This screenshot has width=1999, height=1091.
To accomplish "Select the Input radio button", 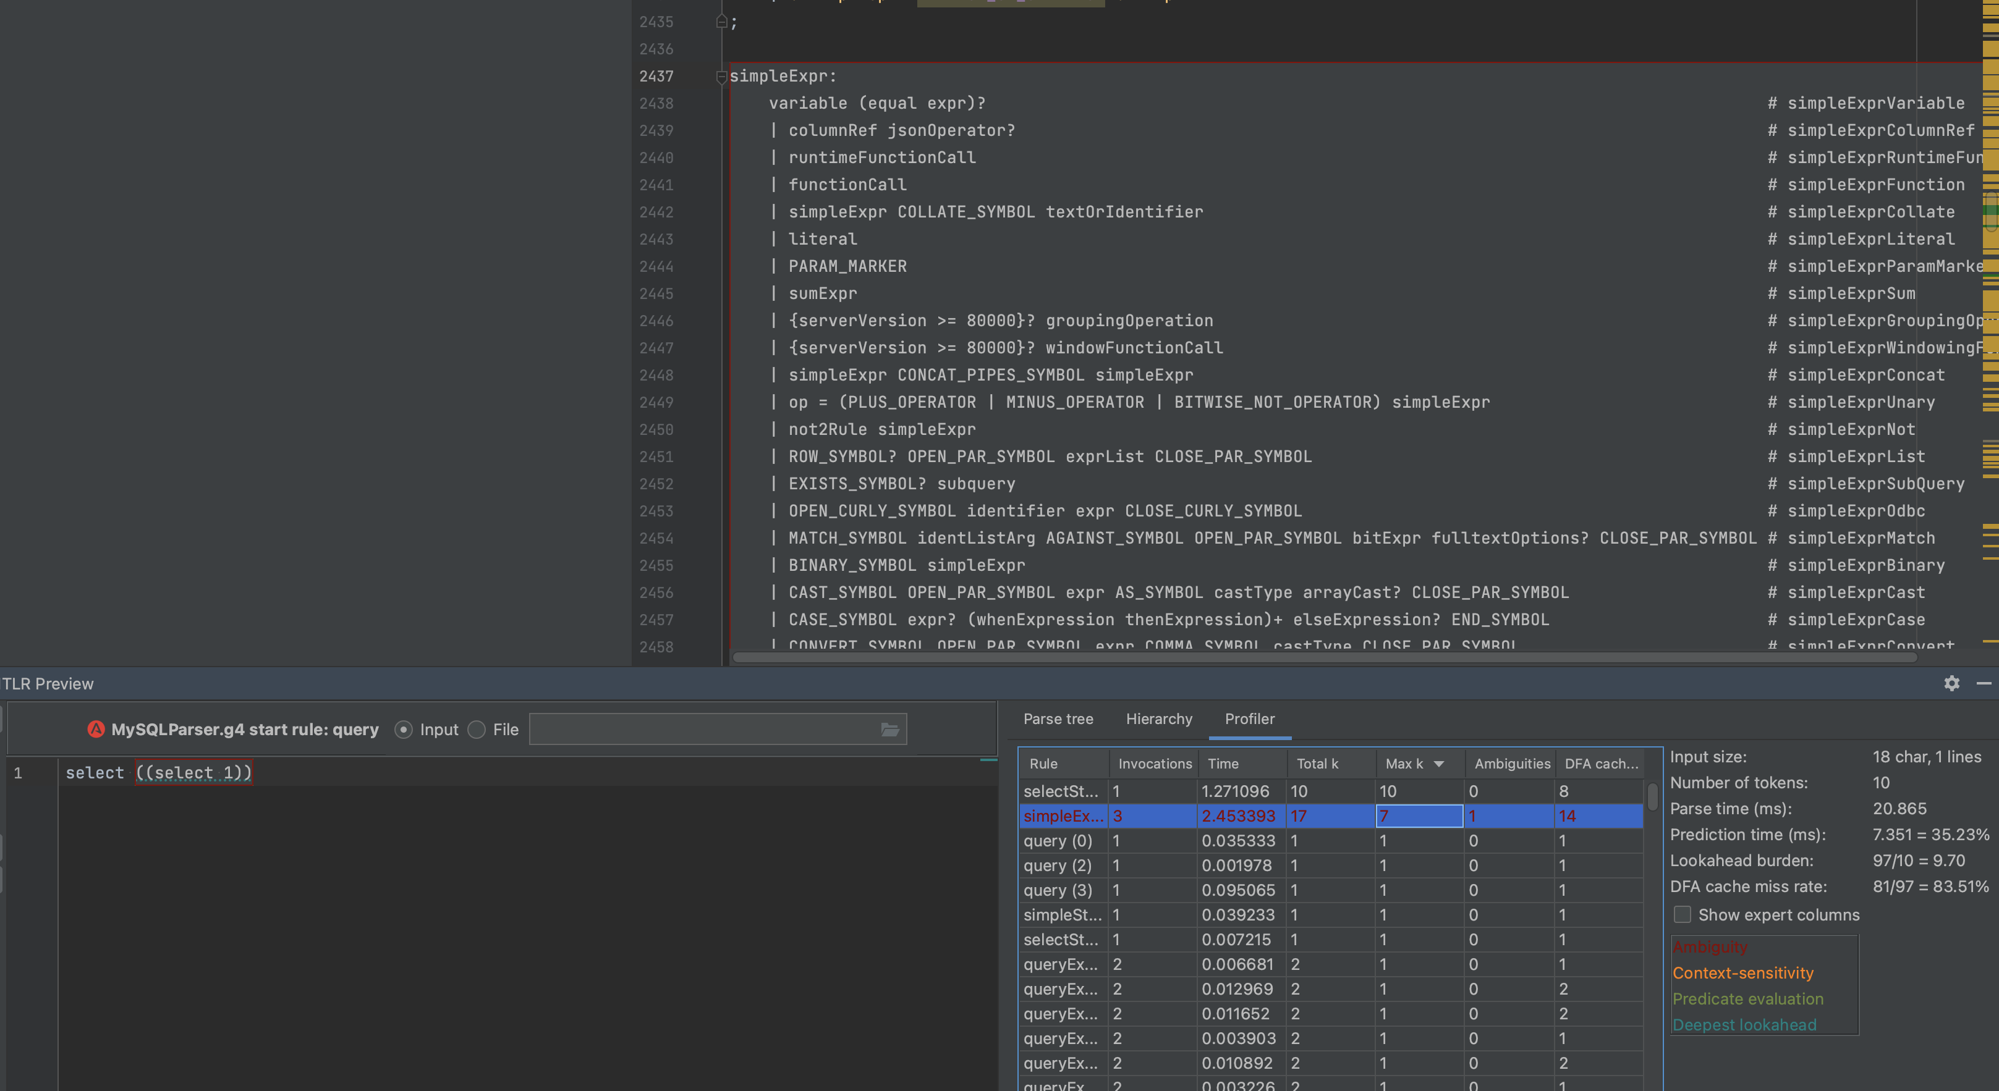I will 404,730.
